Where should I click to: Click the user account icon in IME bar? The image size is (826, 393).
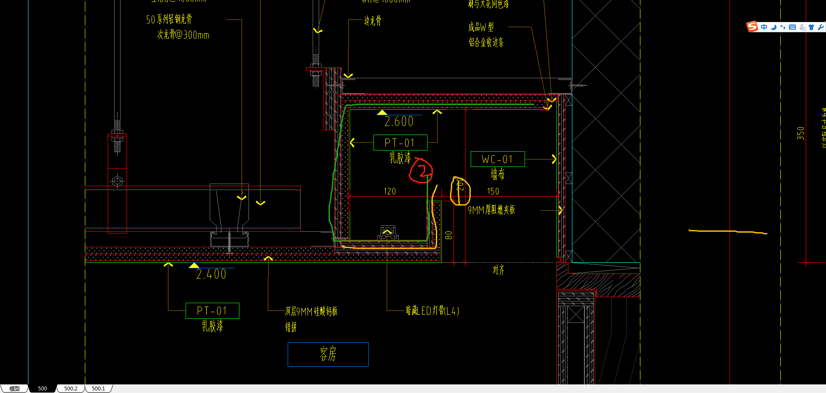[x=802, y=27]
